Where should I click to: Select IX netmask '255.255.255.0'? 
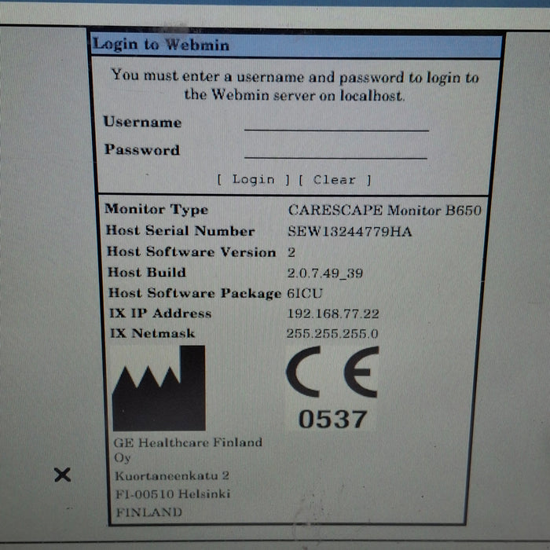(332, 333)
